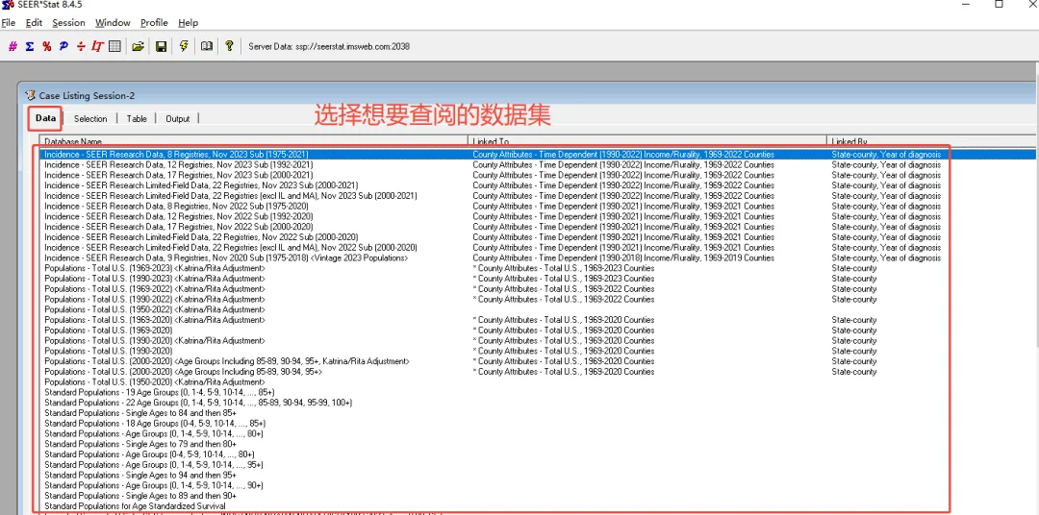The image size is (1039, 515).
Task: Select Standard Populations - 18 Age Groups row
Action: pyautogui.click(x=155, y=424)
